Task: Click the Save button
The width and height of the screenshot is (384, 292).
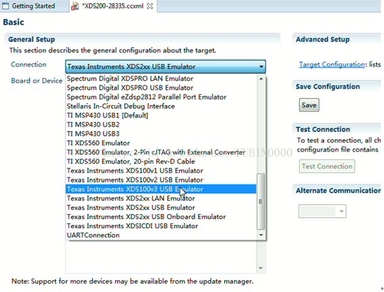Action: coord(309,105)
